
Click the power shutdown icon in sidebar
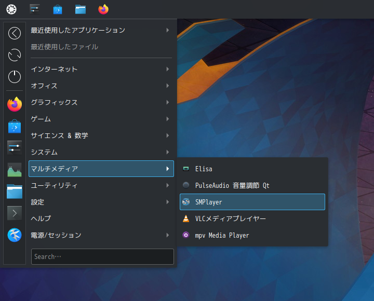click(x=15, y=77)
